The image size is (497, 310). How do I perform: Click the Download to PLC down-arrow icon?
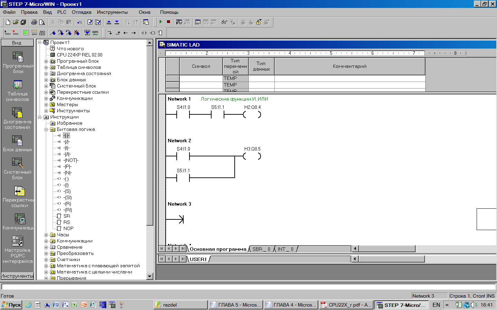[x=117, y=22]
